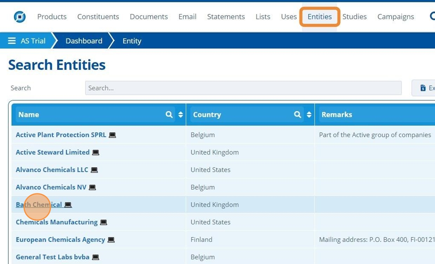Open the Bath Chemical entity
This screenshot has width=435, height=264.
click(x=39, y=205)
